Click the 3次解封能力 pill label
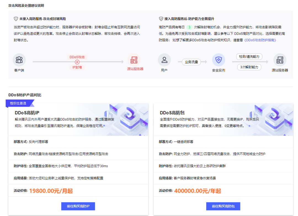This screenshot has height=216, width=298. 249,67
